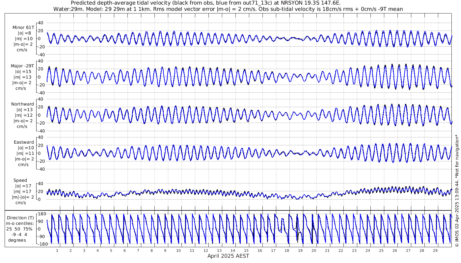This screenshot has height=263, width=461.
Task: Select the "Major -29T" panel label
Action: 22,66
